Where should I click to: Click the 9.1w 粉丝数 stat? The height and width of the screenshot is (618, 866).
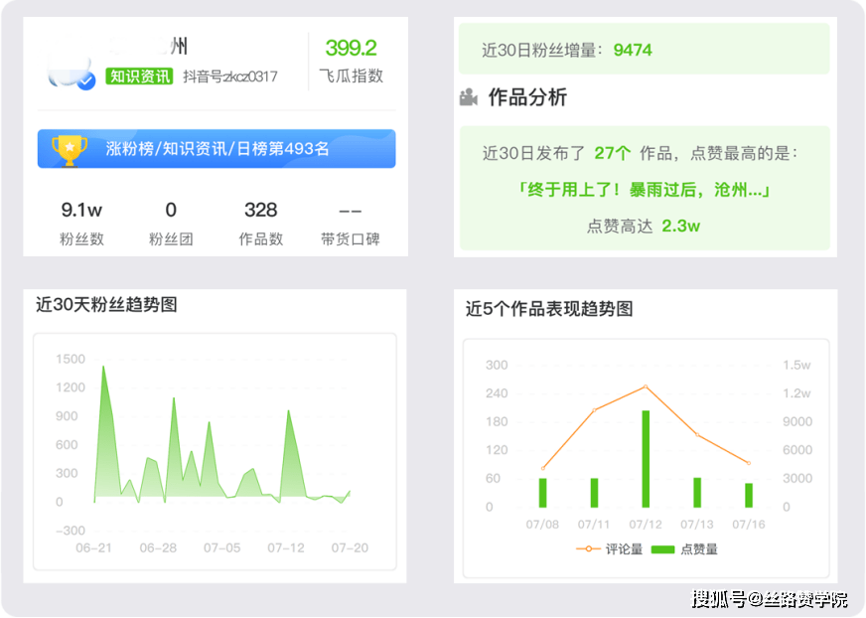pos(81,210)
